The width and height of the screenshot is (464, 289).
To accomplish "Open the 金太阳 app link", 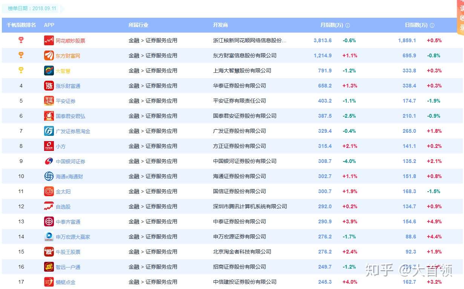I will point(63,192).
